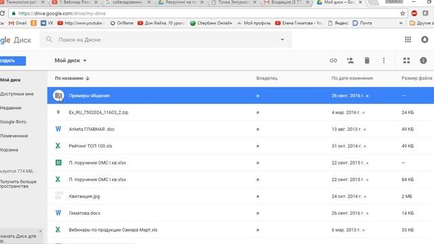
Task: Expand search options dropdown arrow
Action: click(282, 39)
